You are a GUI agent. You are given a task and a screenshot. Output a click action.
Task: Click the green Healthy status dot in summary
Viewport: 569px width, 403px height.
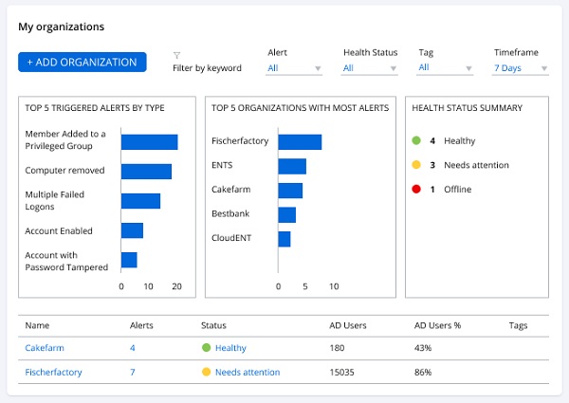[x=416, y=141]
